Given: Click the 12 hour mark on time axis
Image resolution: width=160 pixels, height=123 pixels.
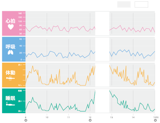Looking at the screenshot, I should [x=90, y=117].
